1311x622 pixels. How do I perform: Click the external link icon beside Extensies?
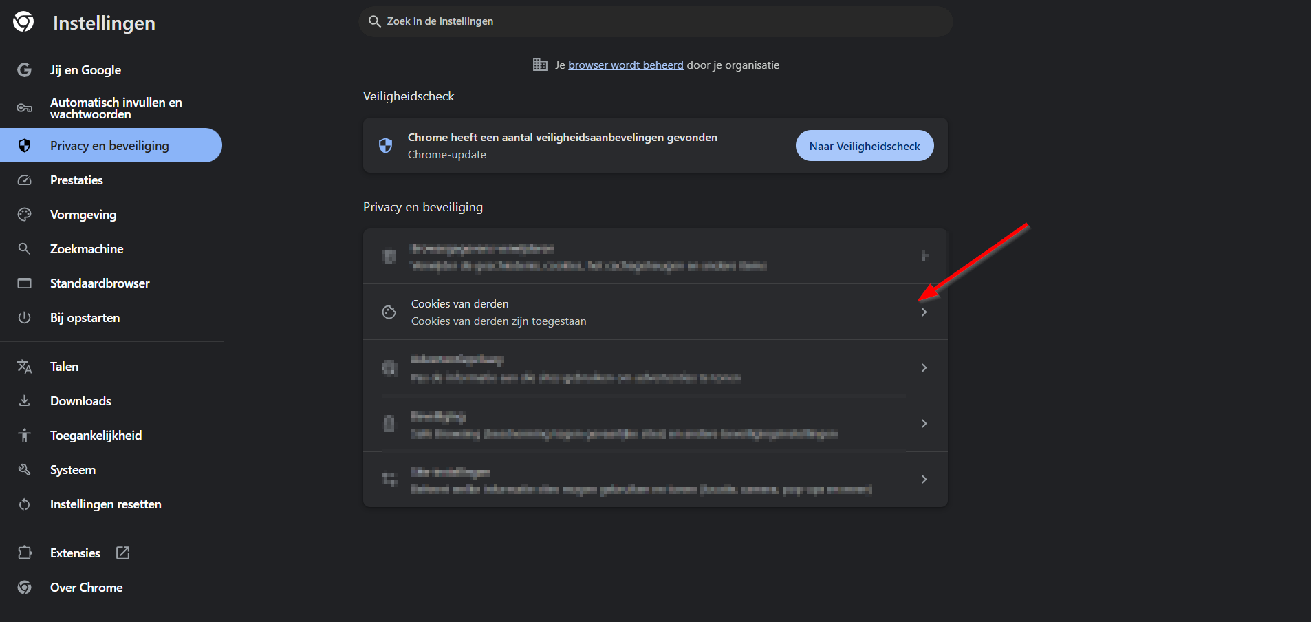[123, 553]
